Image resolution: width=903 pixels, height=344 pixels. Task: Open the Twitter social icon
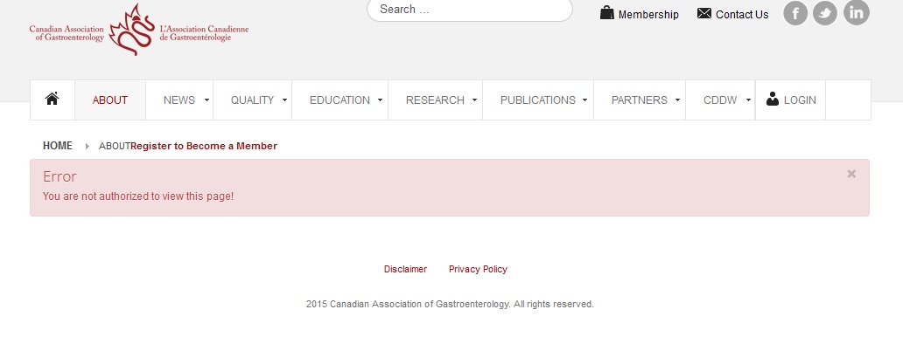(824, 12)
